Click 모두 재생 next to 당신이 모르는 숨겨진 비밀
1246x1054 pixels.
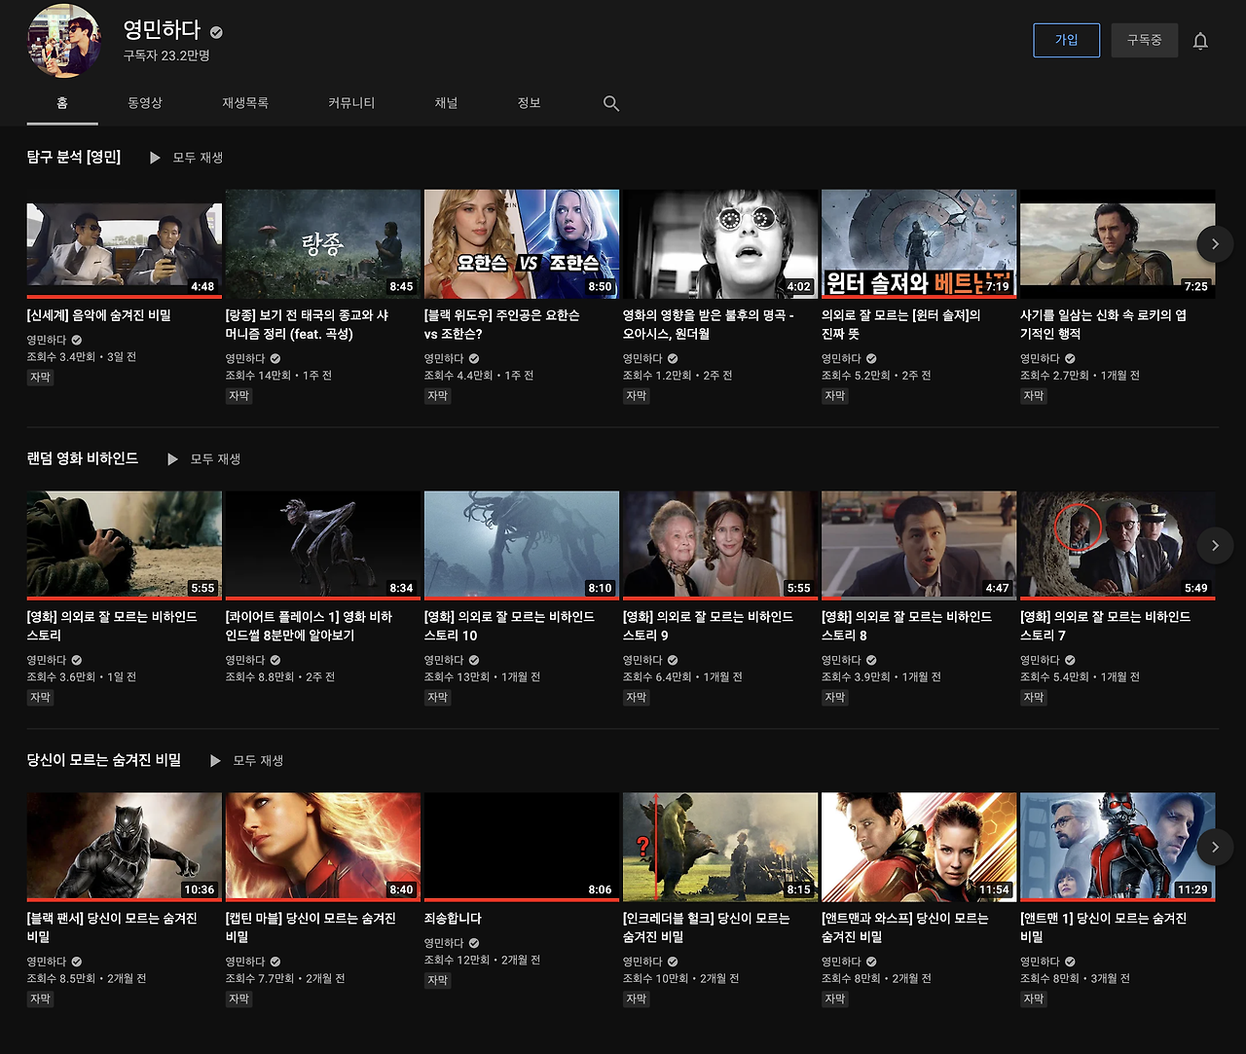tap(258, 761)
